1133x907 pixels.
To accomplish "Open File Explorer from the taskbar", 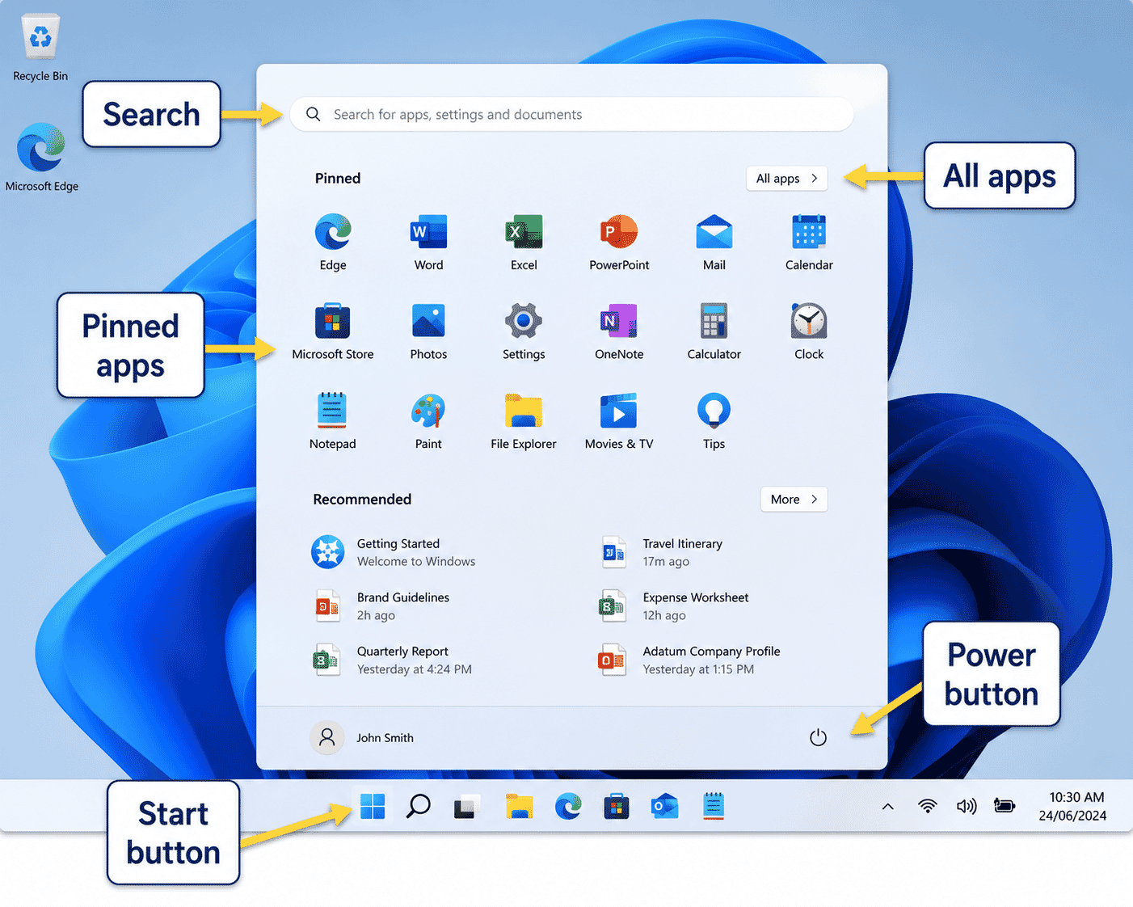I will 520,806.
